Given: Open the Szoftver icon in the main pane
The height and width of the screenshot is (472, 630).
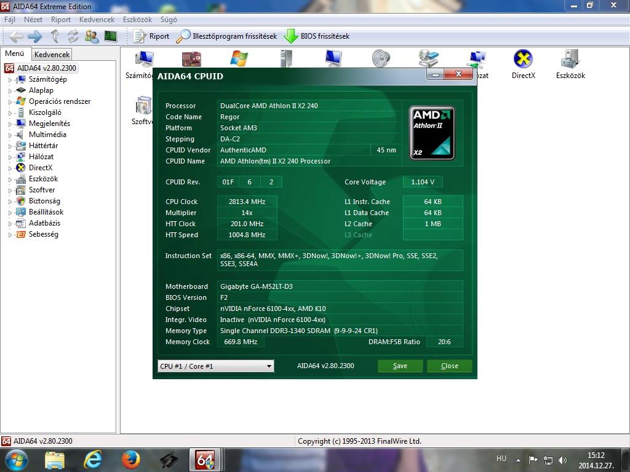Looking at the screenshot, I should coord(143,105).
